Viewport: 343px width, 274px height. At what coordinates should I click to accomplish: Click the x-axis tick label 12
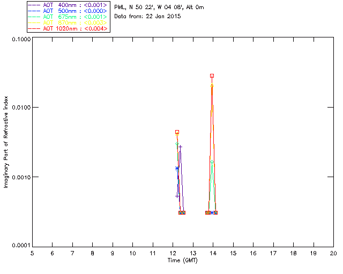point(173,253)
